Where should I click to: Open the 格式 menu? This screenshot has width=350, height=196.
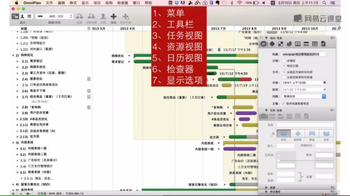click(73, 3)
